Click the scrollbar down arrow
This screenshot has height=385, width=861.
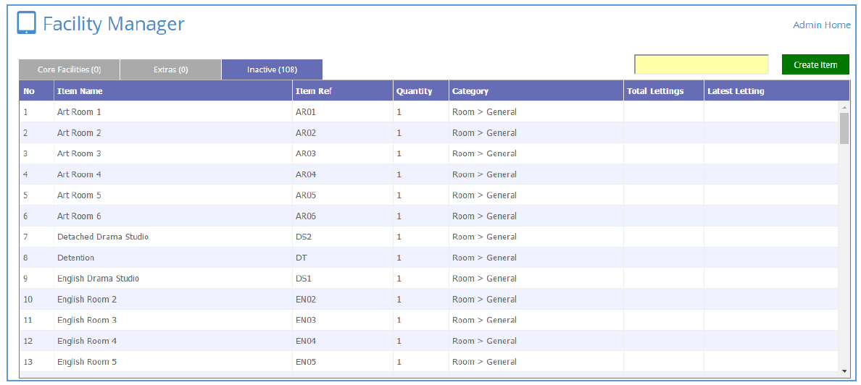coord(844,371)
